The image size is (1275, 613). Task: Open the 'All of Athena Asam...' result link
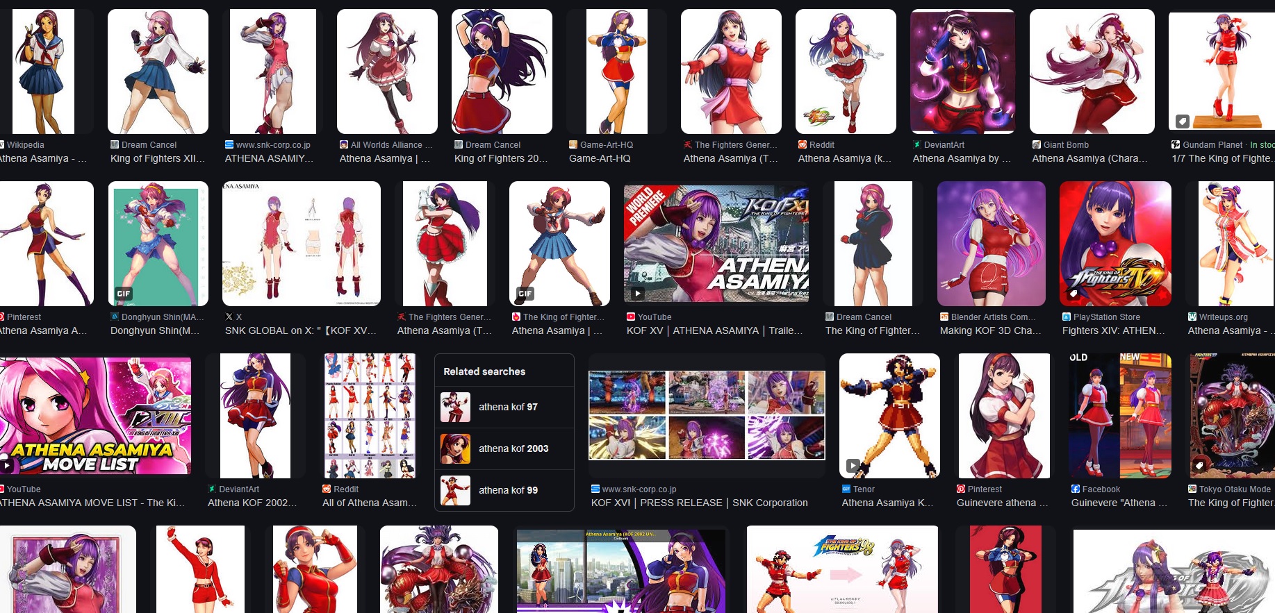370,503
